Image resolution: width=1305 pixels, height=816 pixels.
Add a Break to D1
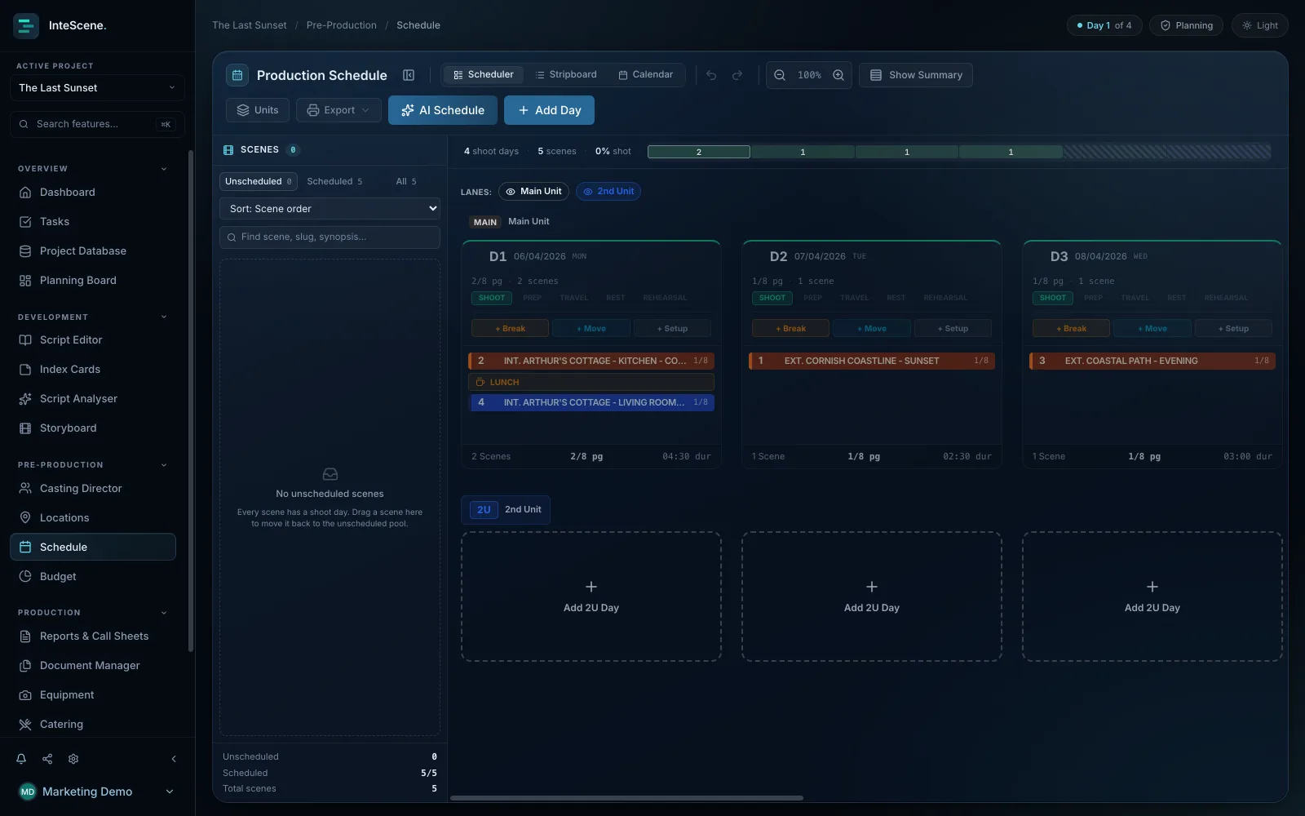(510, 329)
